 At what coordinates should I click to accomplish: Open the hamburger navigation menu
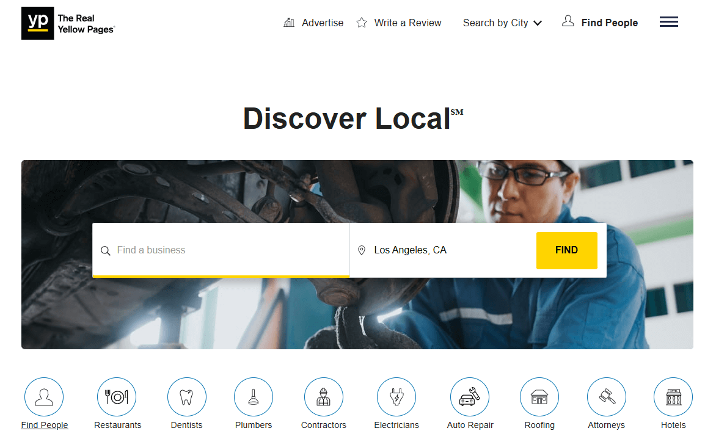click(x=668, y=21)
